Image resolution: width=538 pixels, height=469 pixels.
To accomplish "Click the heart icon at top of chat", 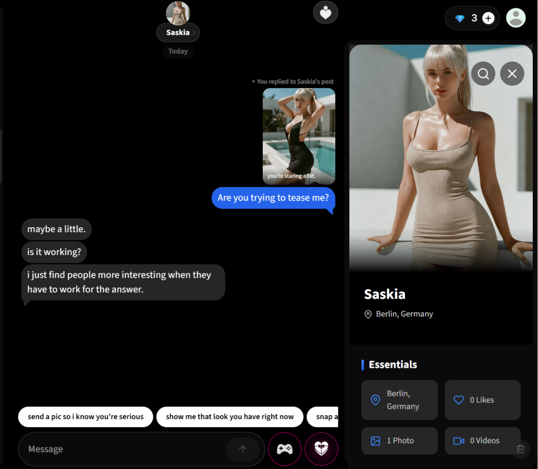I will click(325, 13).
